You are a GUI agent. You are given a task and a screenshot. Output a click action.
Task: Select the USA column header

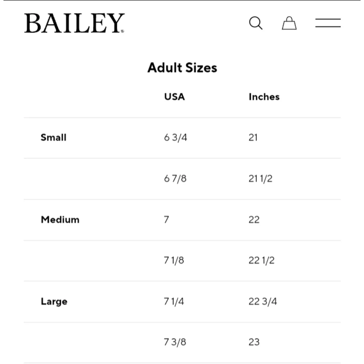(x=174, y=97)
